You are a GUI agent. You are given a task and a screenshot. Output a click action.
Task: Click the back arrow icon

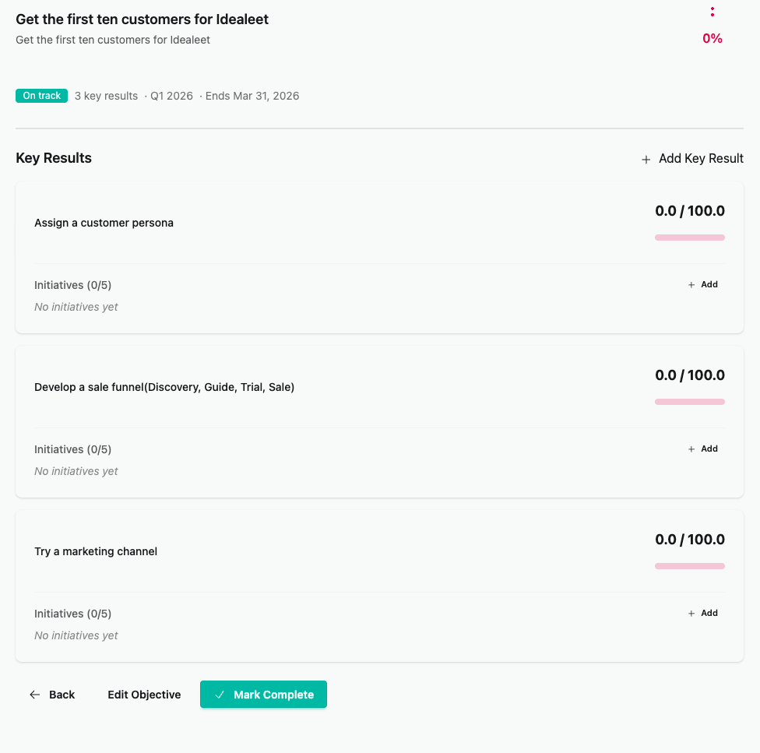click(34, 695)
